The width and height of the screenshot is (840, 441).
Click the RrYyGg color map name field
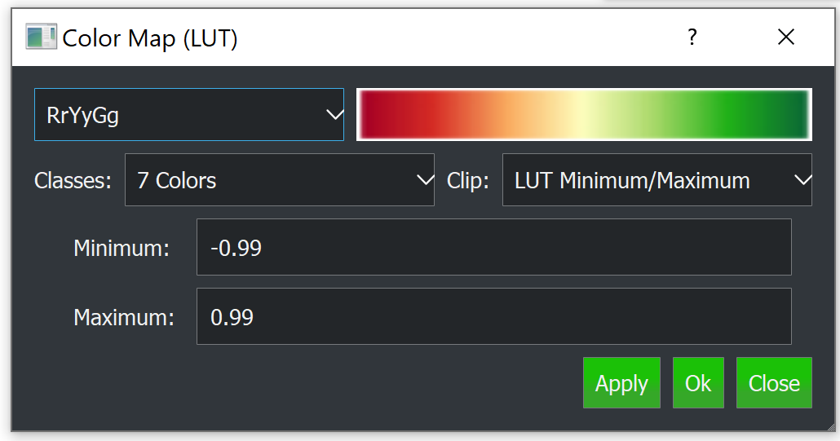click(x=163, y=115)
